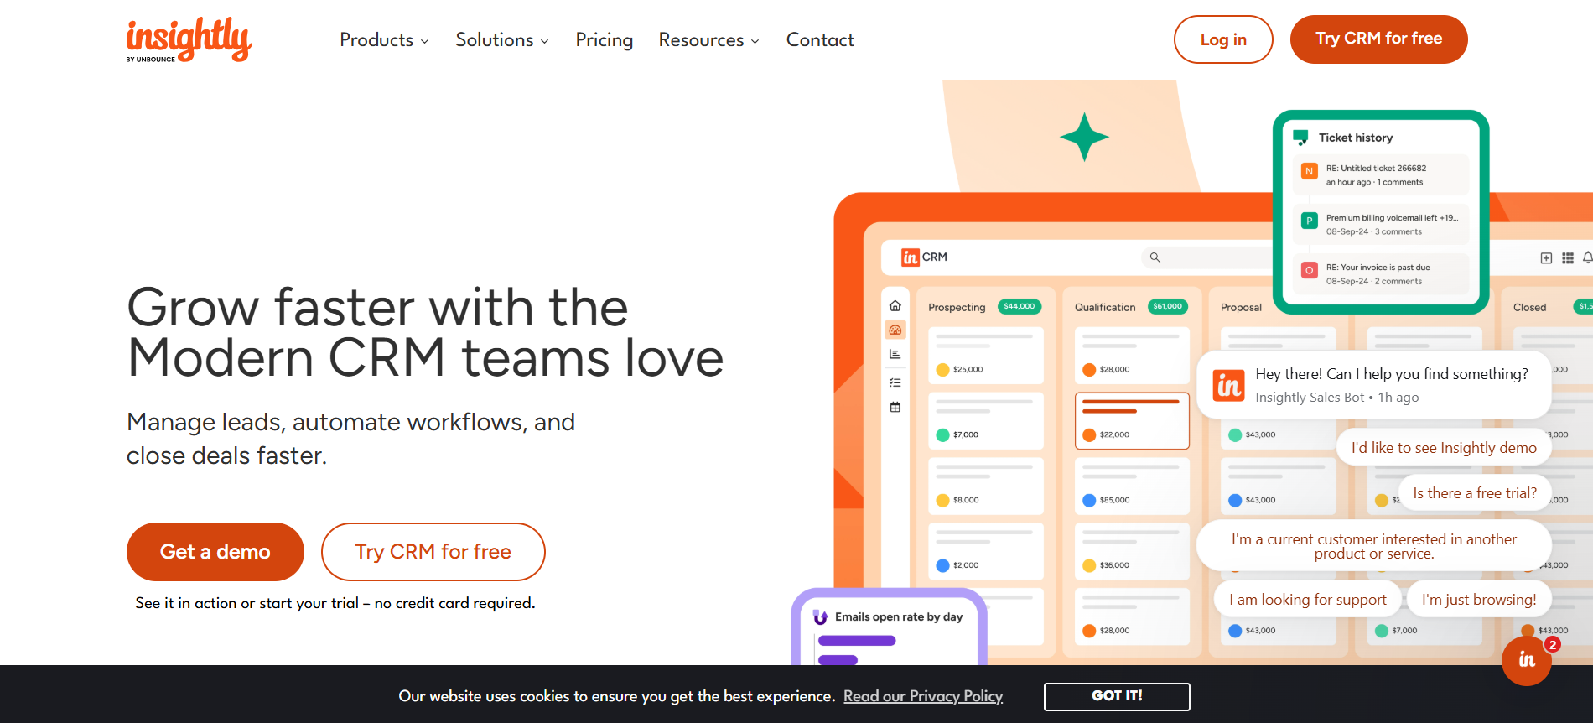This screenshot has height=723, width=1593.
Task: Choose "I'm just browsing!" reply
Action: (1479, 600)
